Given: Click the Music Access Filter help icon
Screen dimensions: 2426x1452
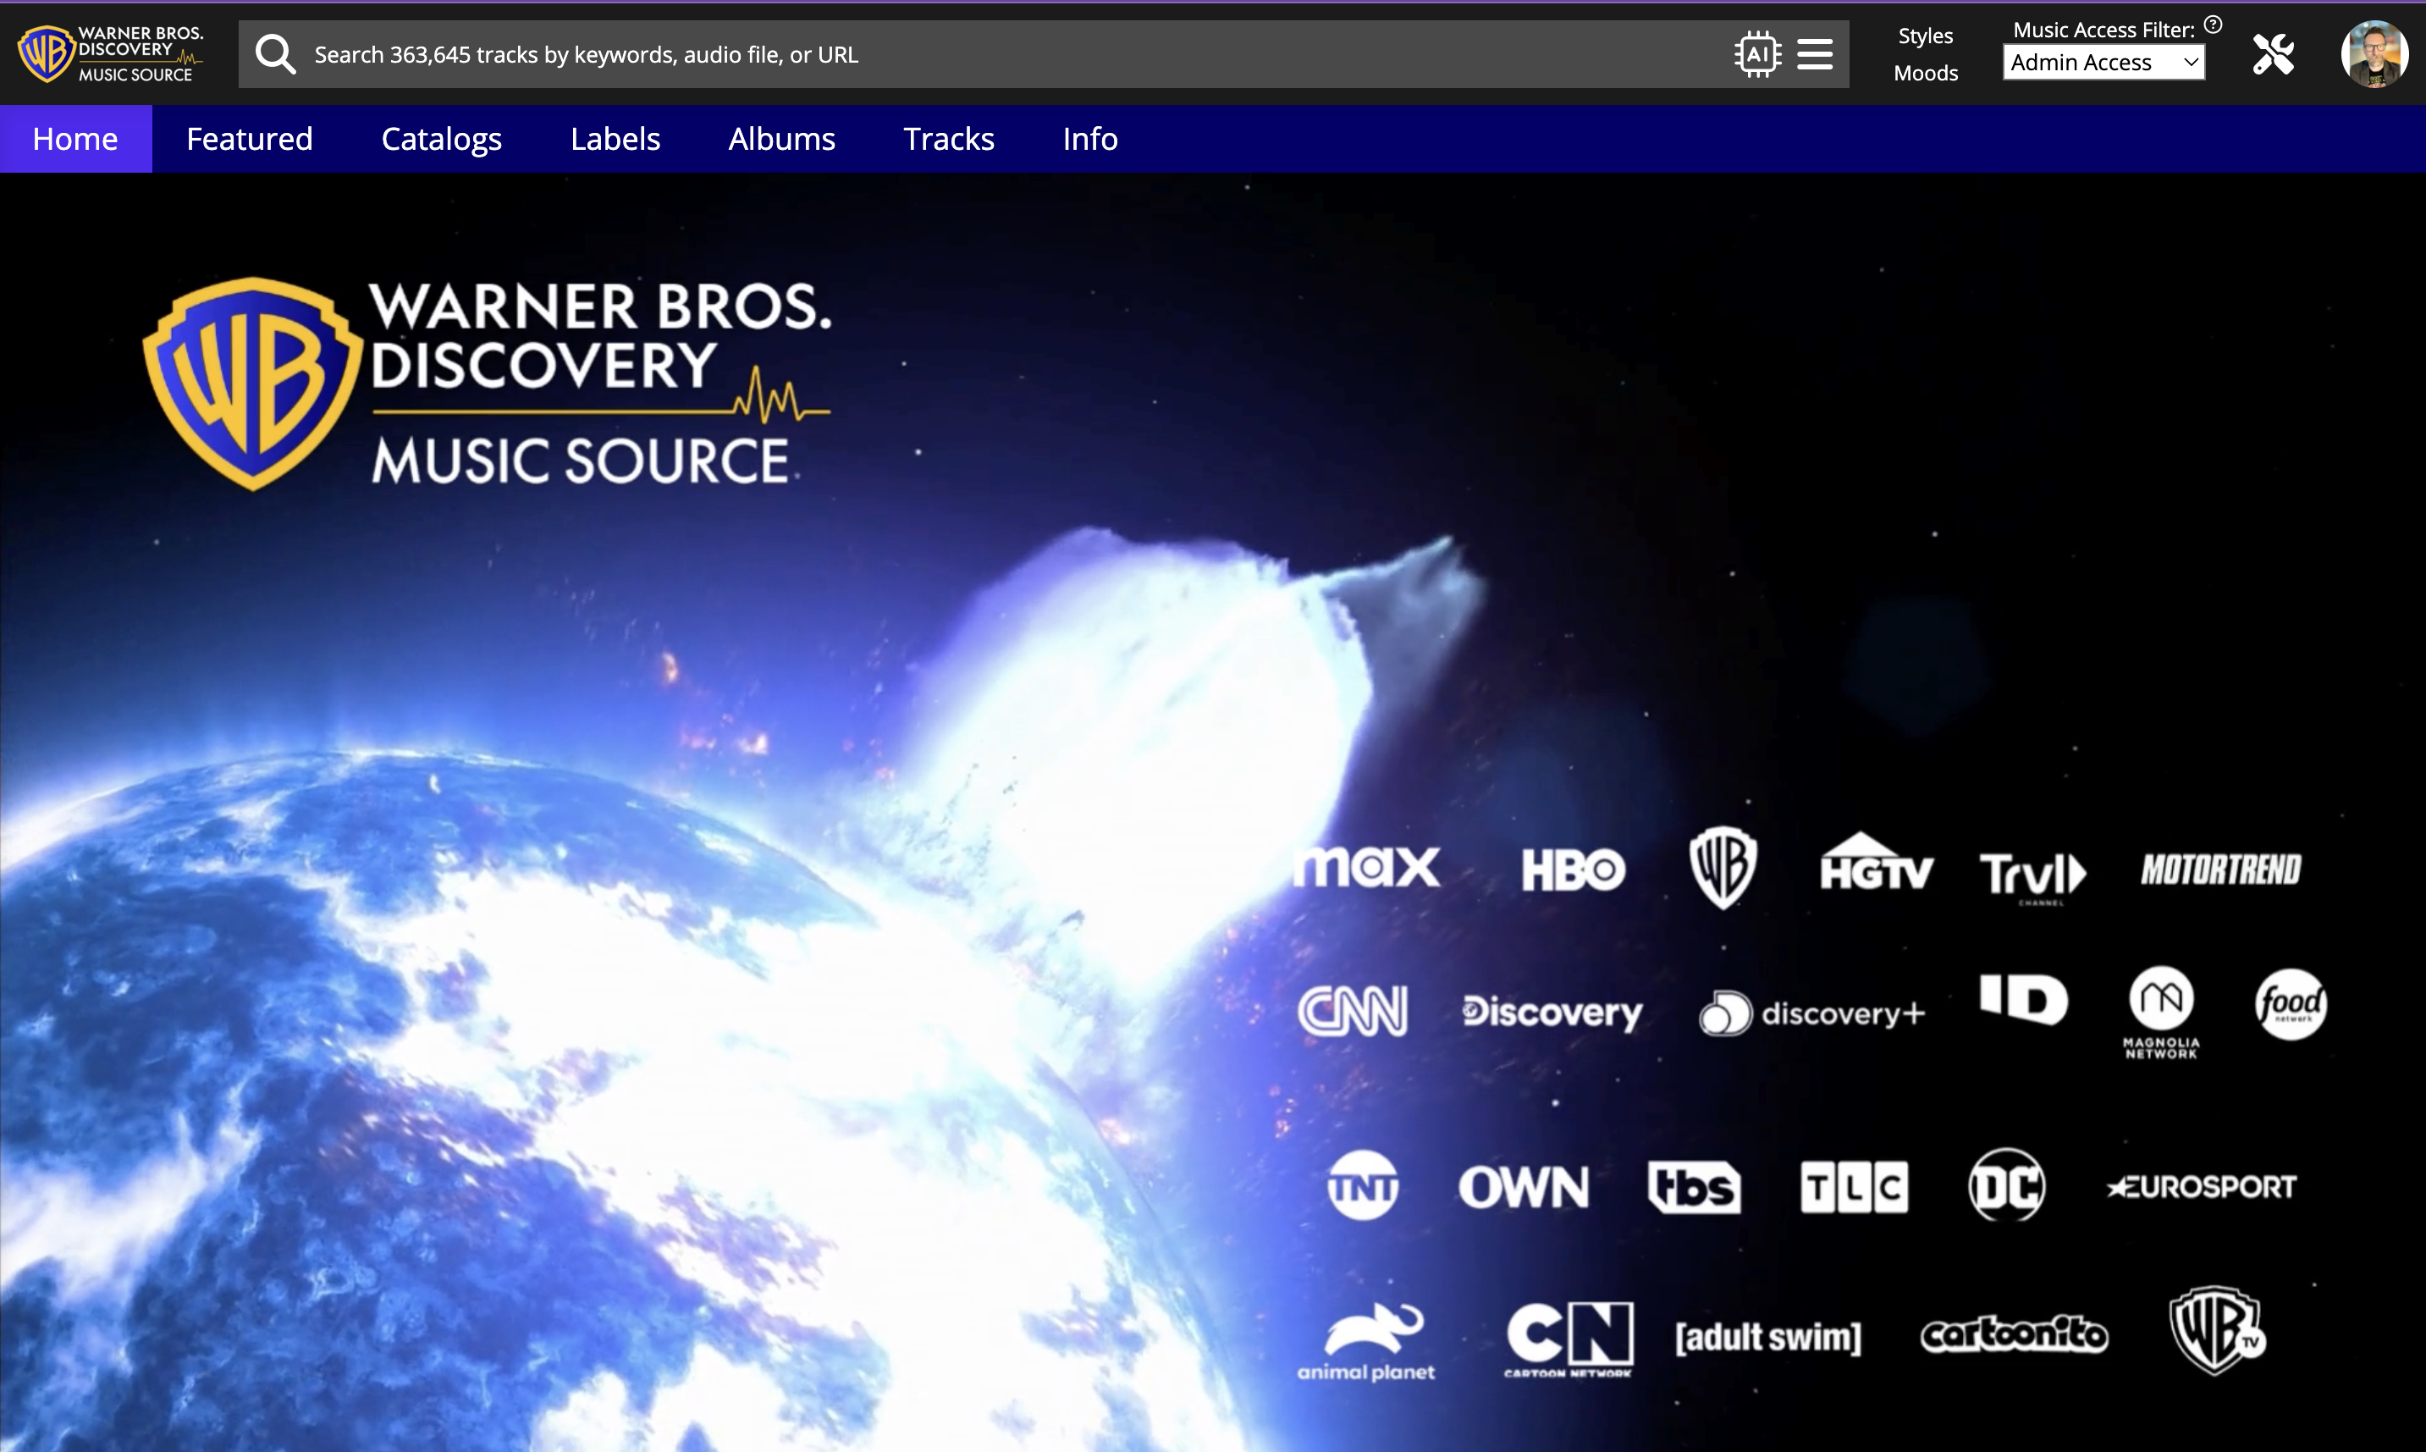Looking at the screenshot, I should point(2213,25).
